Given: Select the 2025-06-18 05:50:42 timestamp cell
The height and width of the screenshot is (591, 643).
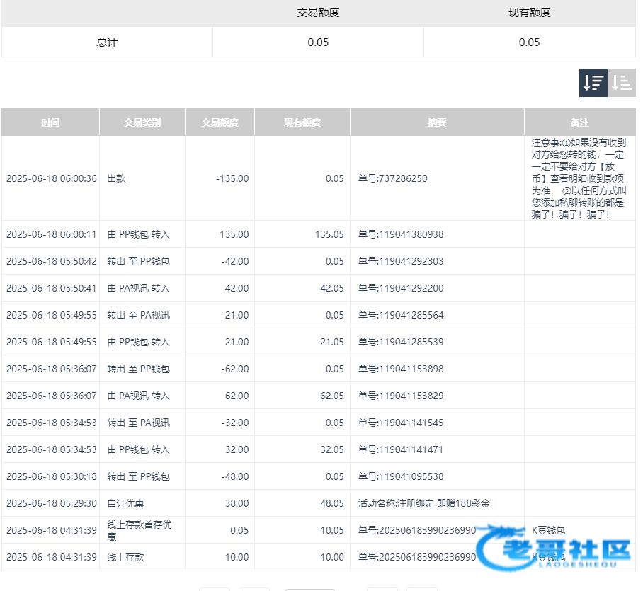Looking at the screenshot, I should 52,261.
